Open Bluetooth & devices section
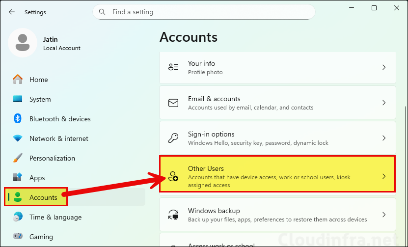 [x=60, y=119]
